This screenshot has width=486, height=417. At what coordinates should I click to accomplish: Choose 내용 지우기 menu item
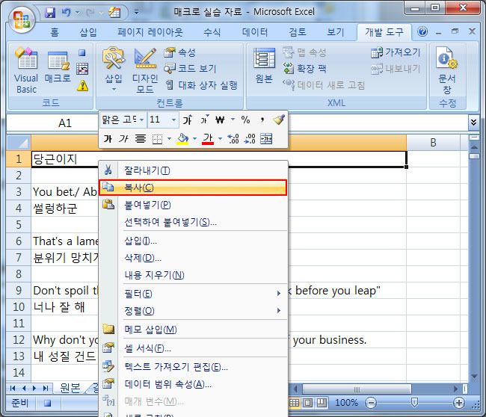point(193,275)
